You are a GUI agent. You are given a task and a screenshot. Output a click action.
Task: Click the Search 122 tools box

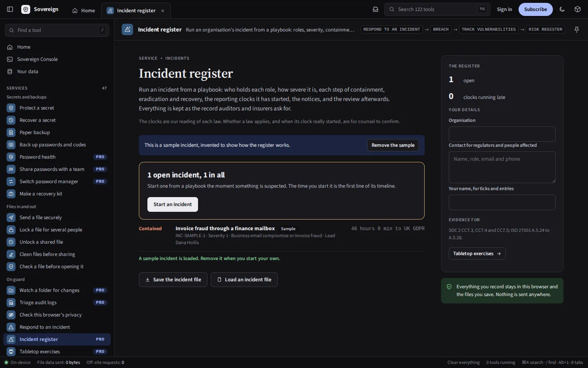pyautogui.click(x=437, y=9)
